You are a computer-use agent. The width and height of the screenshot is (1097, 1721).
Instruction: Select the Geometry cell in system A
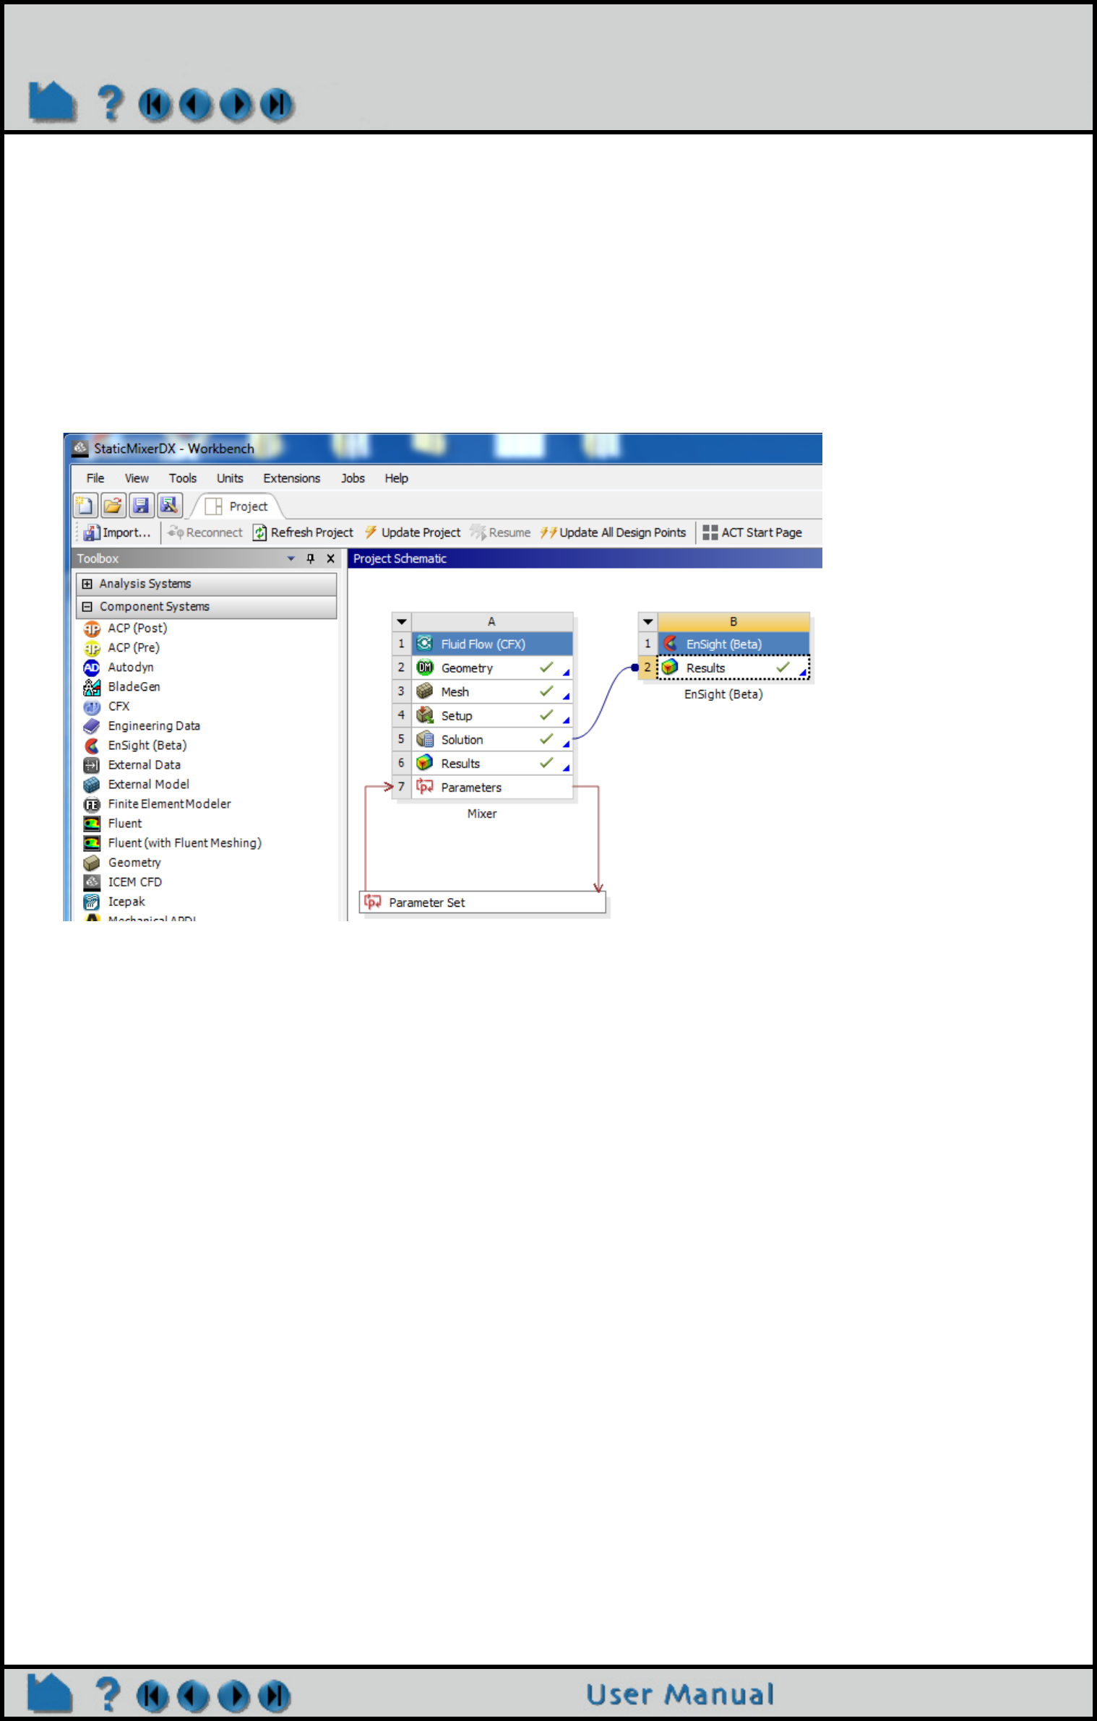point(492,668)
